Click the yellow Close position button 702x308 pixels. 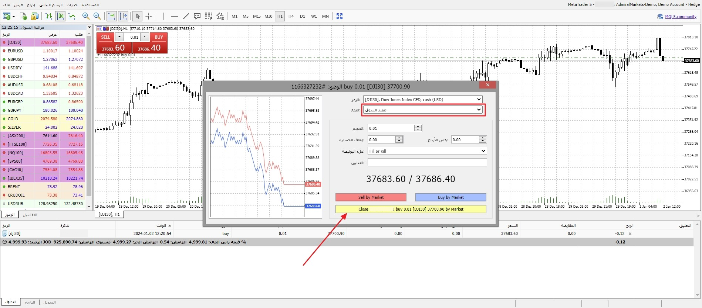point(411,209)
